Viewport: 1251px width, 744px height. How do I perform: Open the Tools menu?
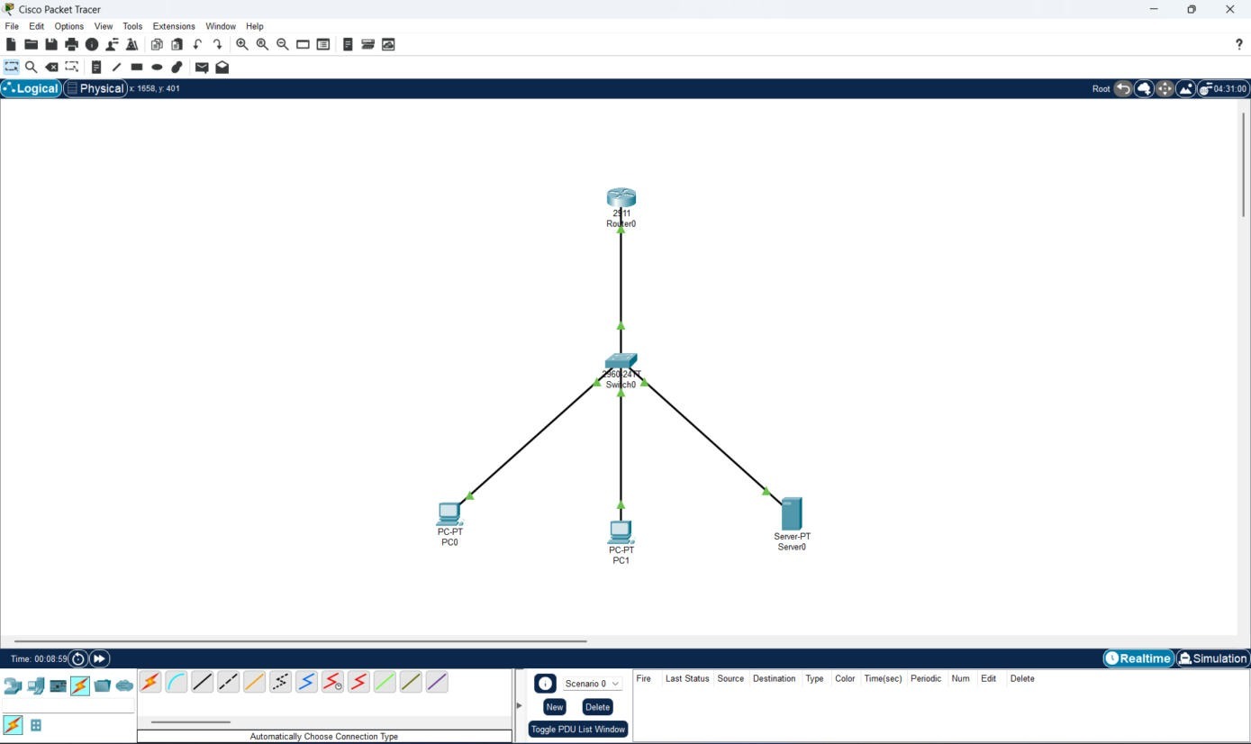pyautogui.click(x=132, y=26)
